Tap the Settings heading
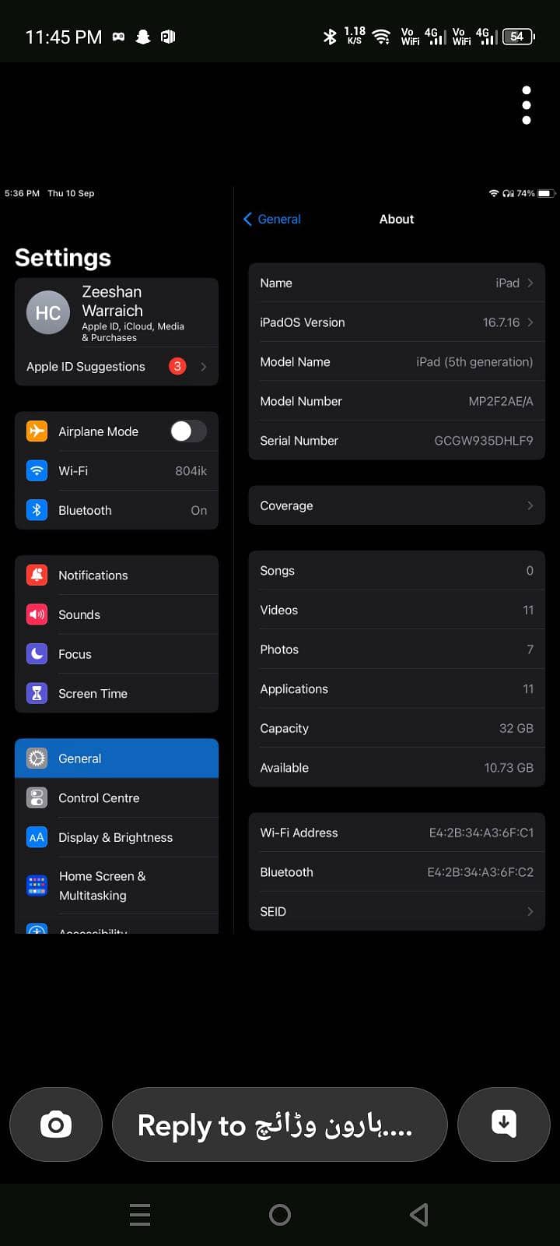Screen dimensions: 560x1246 pyautogui.click(x=63, y=258)
